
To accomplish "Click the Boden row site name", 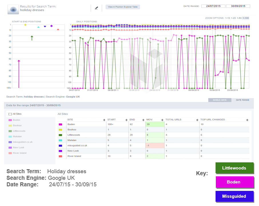I will pos(71,124).
